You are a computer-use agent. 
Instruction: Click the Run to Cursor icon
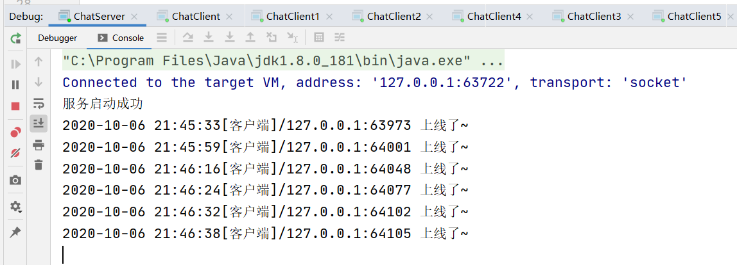tap(292, 38)
